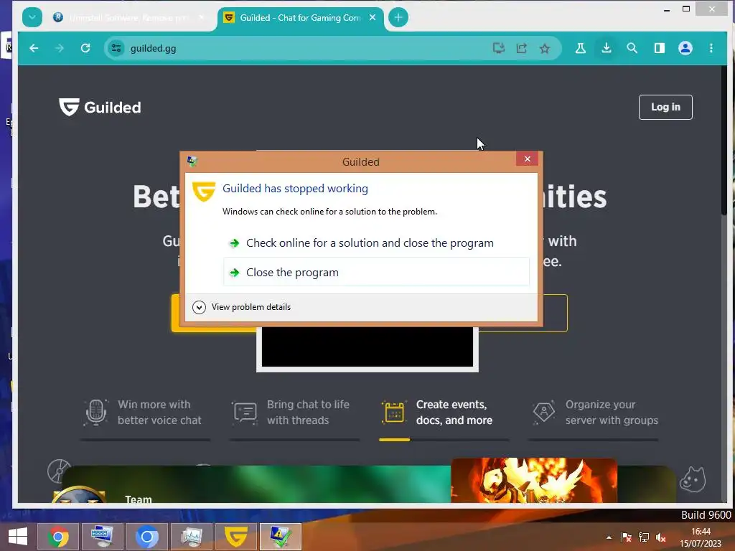The height and width of the screenshot is (551, 735).
Task: Click the search magnifier toolbar icon
Action: [632, 48]
